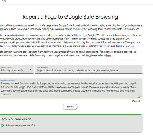153x139 pixels.
Task: Select 'Submission was successful.' text
Action: (x=20, y=125)
